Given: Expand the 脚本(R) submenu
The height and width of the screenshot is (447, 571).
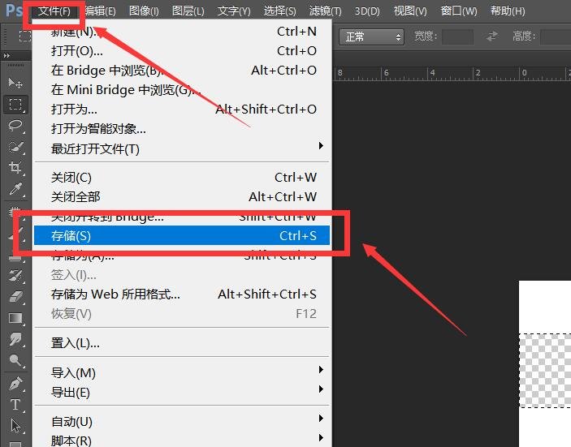Looking at the screenshot, I should (x=181, y=440).
